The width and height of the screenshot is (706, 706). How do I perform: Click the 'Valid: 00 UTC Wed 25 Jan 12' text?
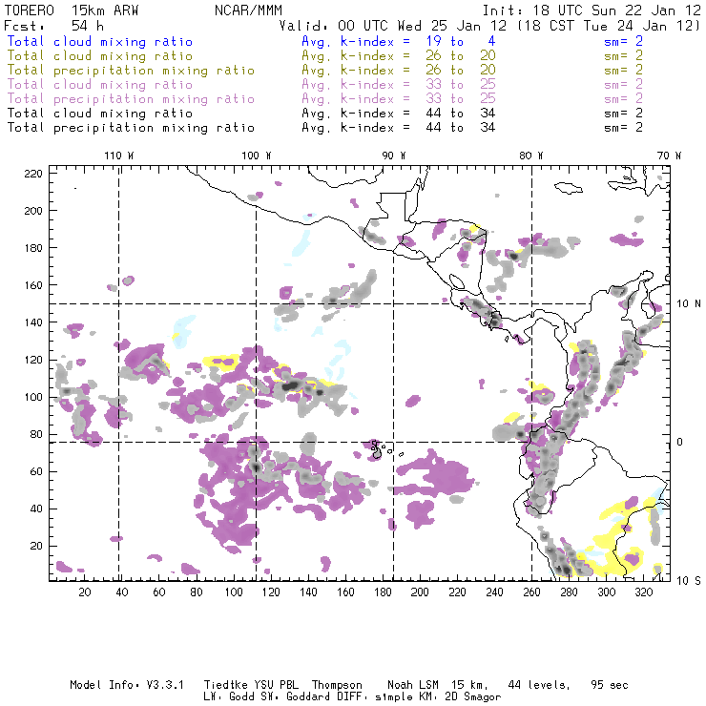393,25
